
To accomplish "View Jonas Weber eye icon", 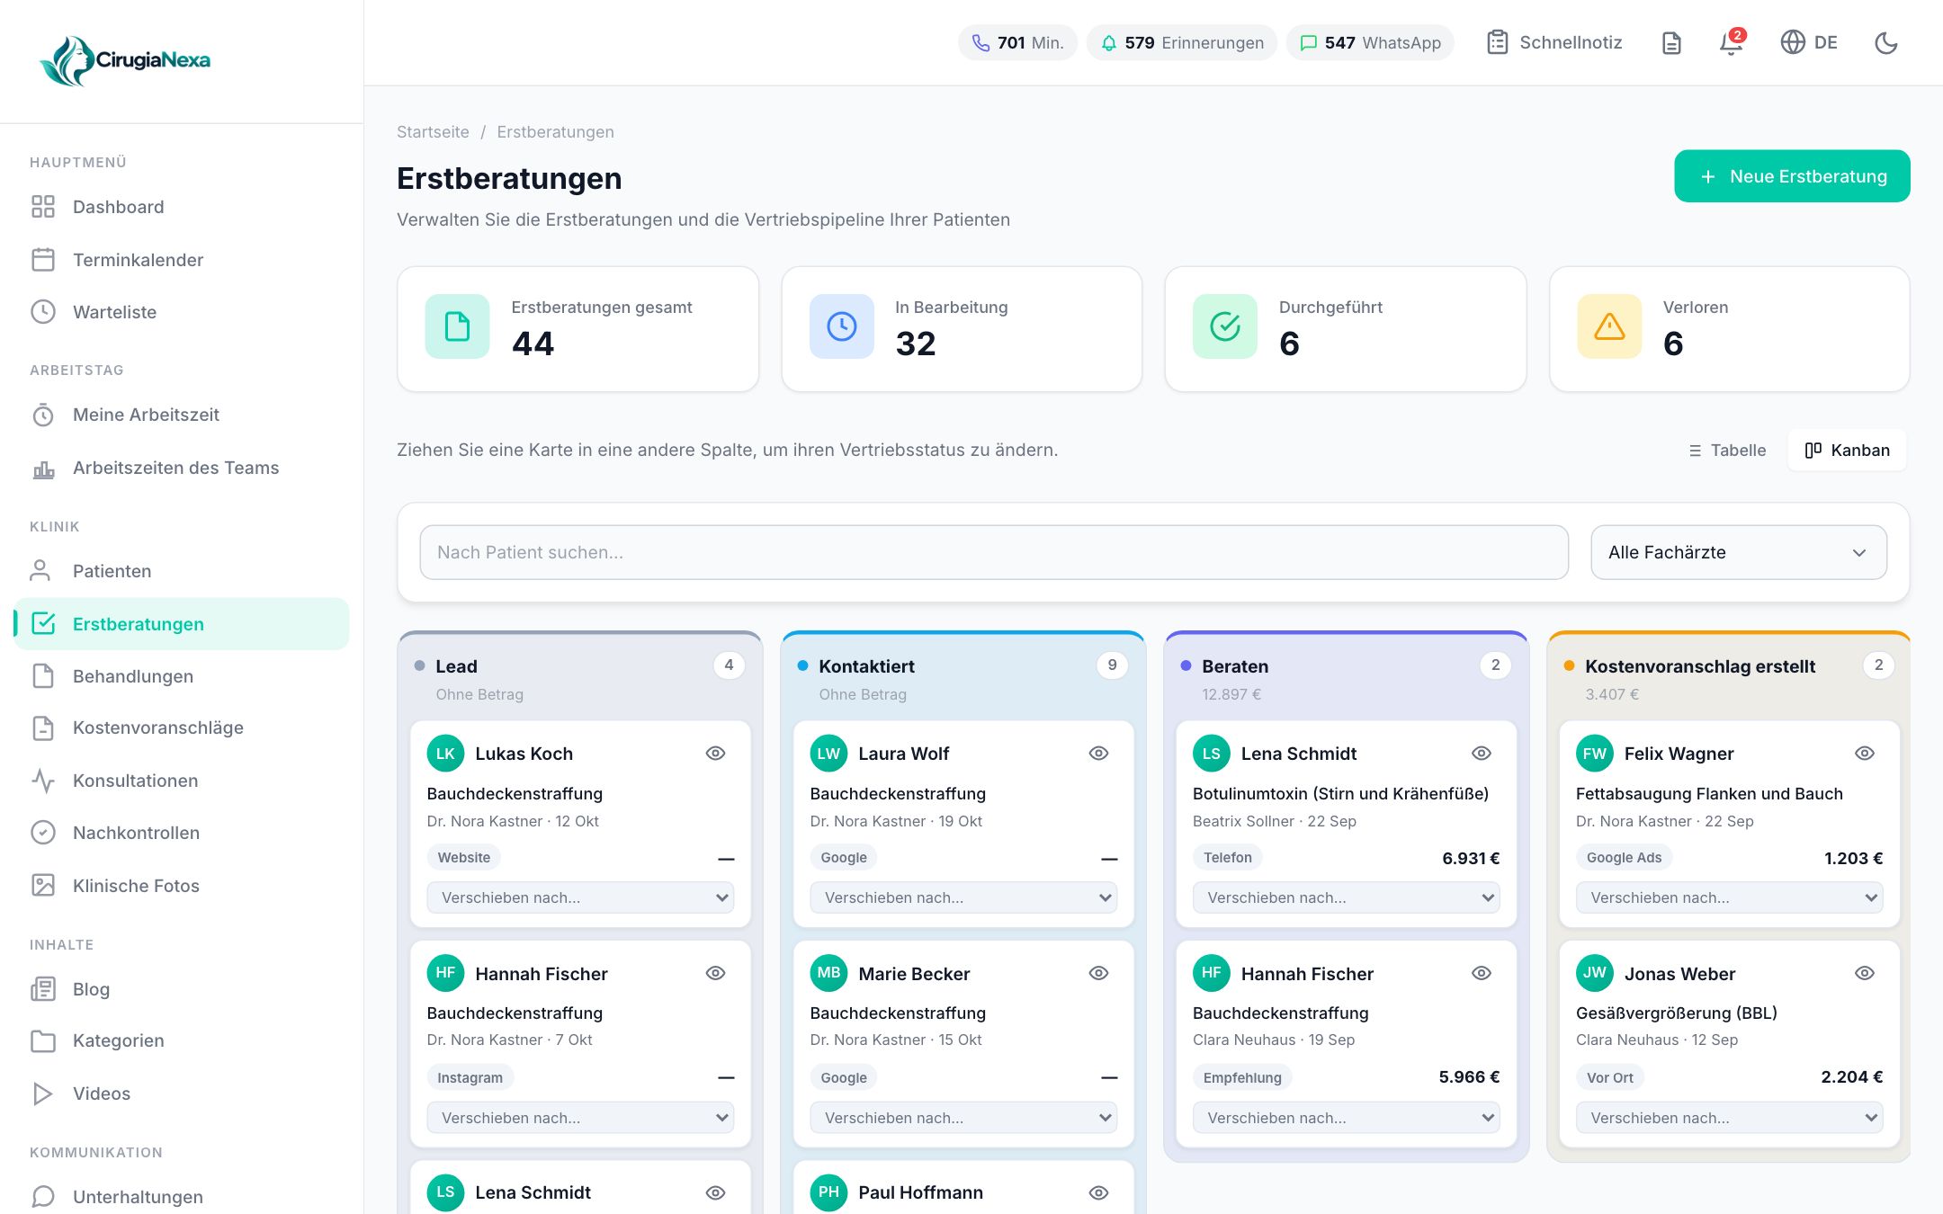I will pyautogui.click(x=1865, y=973).
